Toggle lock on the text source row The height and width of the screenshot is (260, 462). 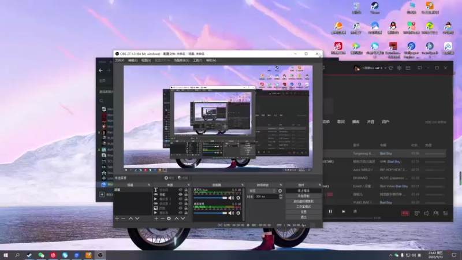(186, 190)
